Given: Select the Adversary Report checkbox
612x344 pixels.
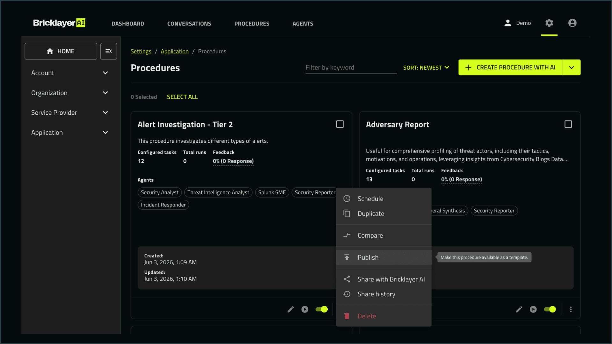Looking at the screenshot, I should pos(568,124).
